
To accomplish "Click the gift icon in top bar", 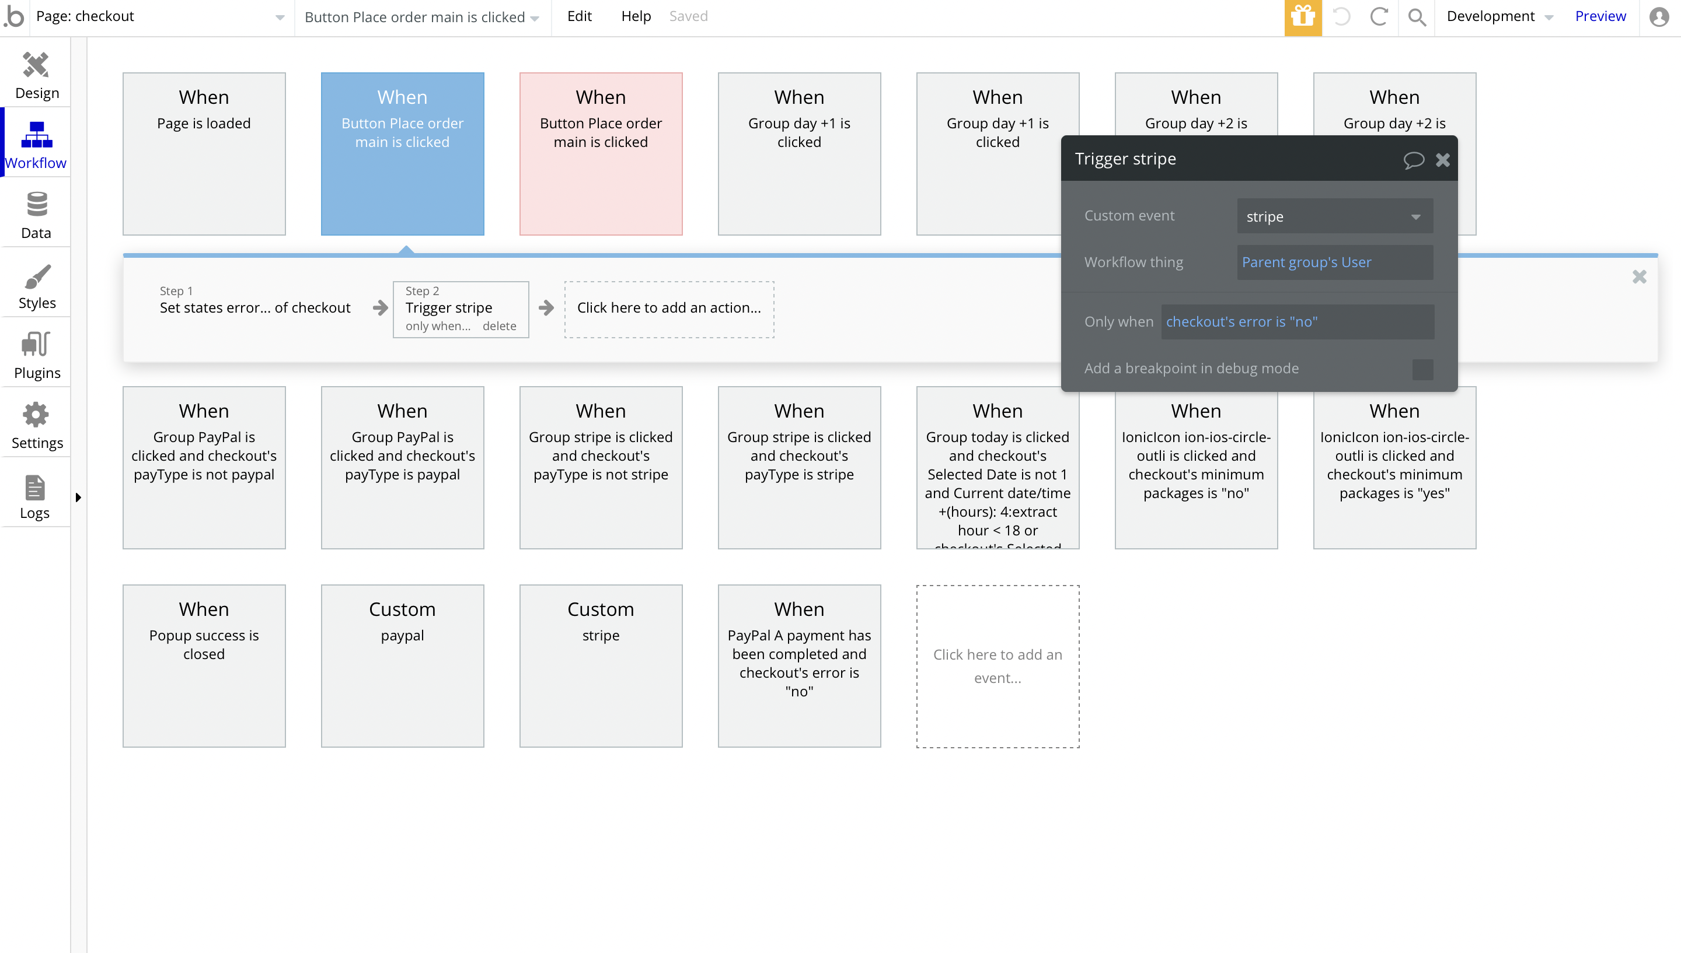I will pyautogui.click(x=1303, y=17).
